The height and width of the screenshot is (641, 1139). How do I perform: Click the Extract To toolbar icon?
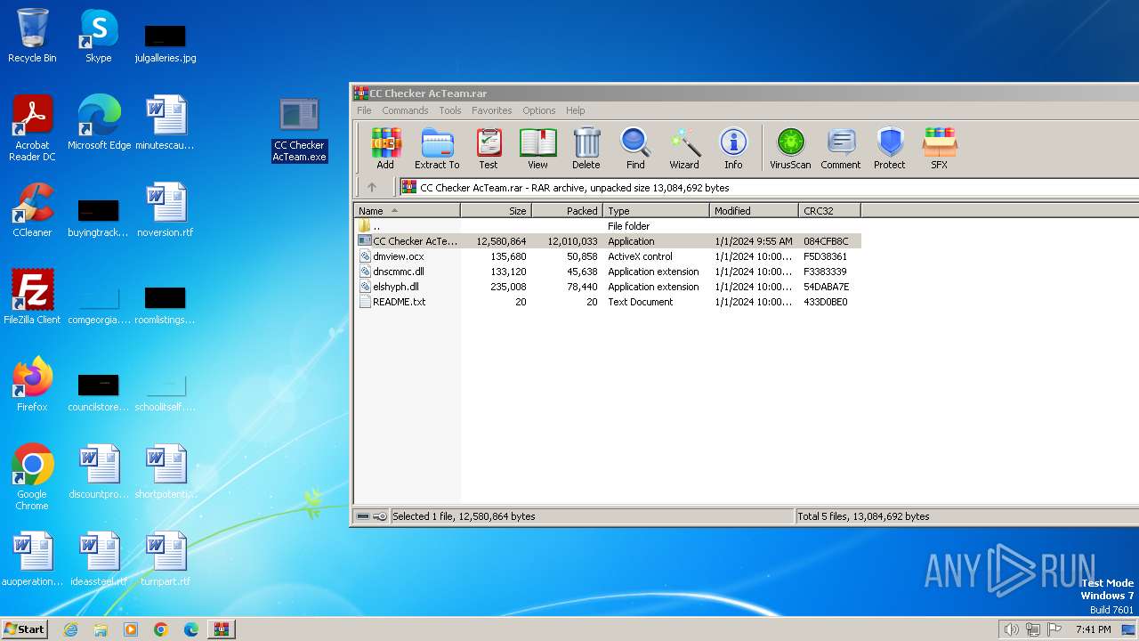tap(437, 148)
